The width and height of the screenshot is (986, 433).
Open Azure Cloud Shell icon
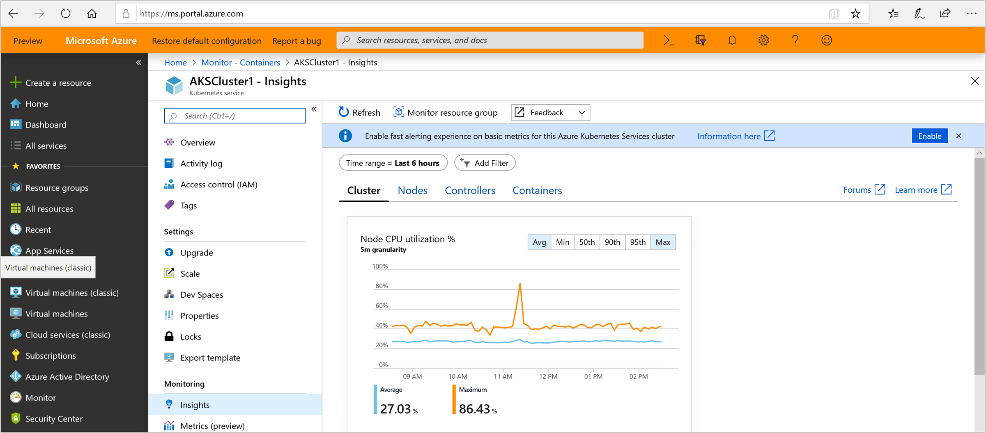(x=669, y=40)
